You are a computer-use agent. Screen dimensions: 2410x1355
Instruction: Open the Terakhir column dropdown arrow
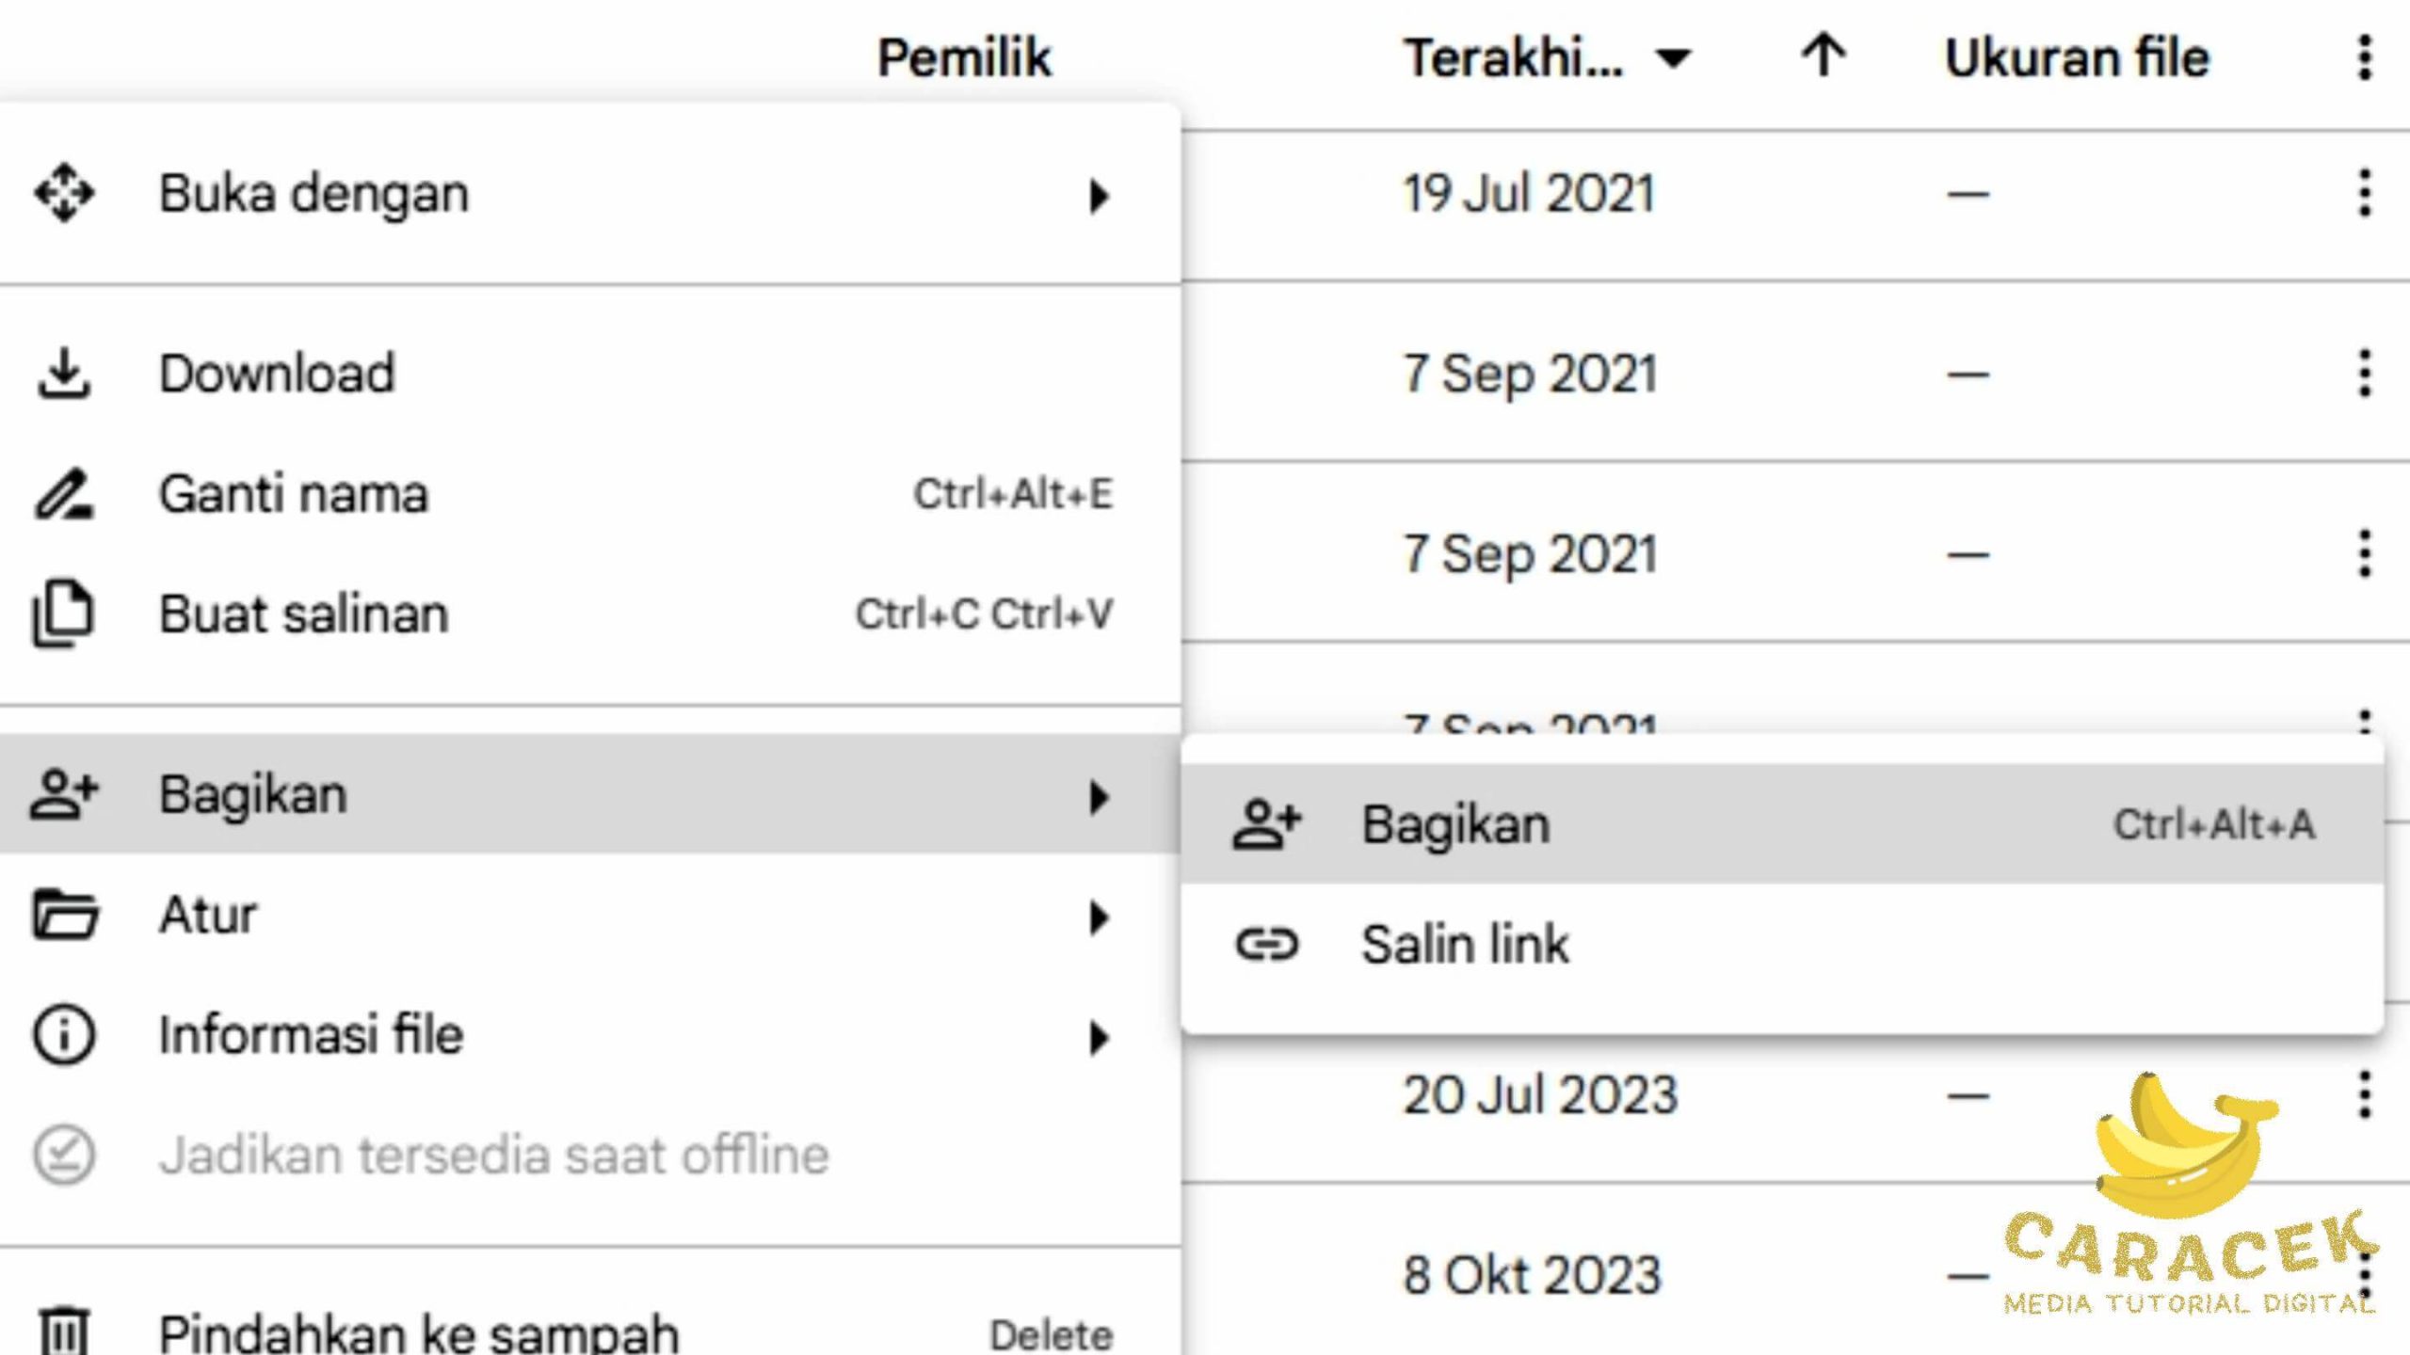click(x=1674, y=58)
